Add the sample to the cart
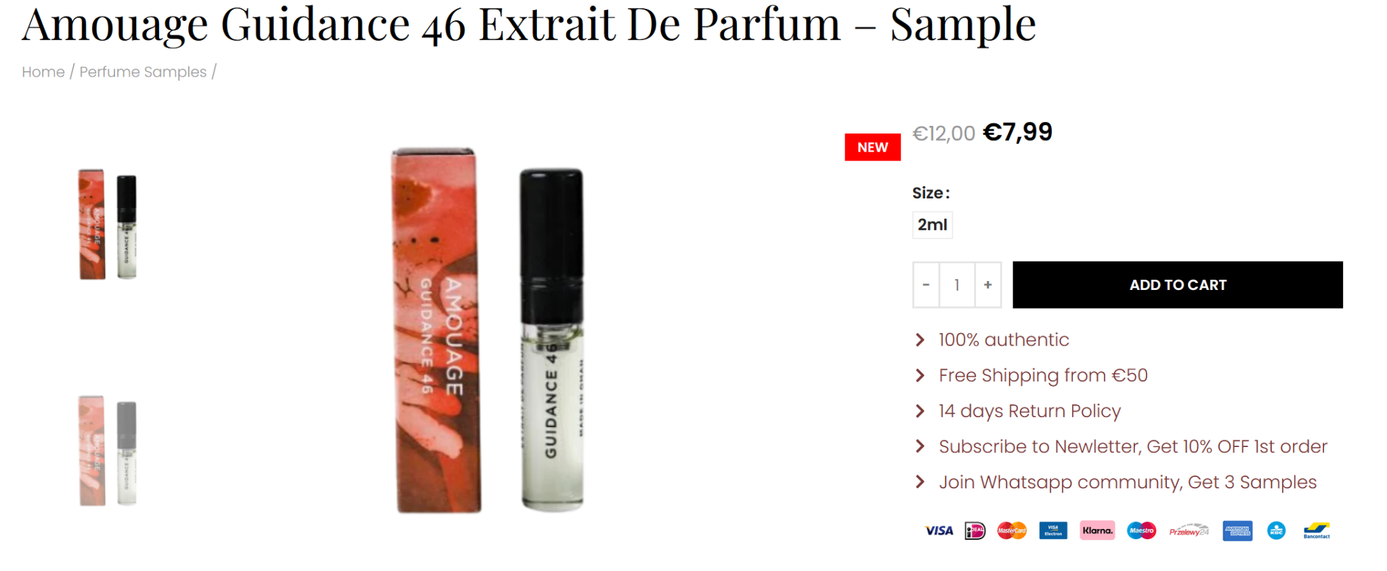 (x=1177, y=285)
